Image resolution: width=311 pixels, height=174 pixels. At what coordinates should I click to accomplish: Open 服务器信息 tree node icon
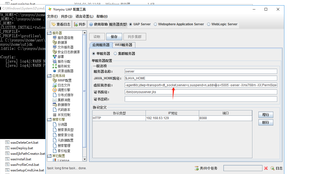(55, 38)
